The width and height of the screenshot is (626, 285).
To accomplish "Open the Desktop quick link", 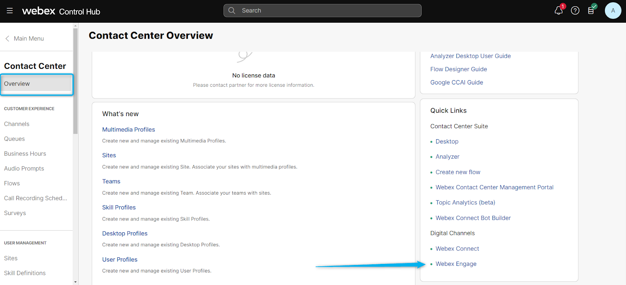I will 447,142.
